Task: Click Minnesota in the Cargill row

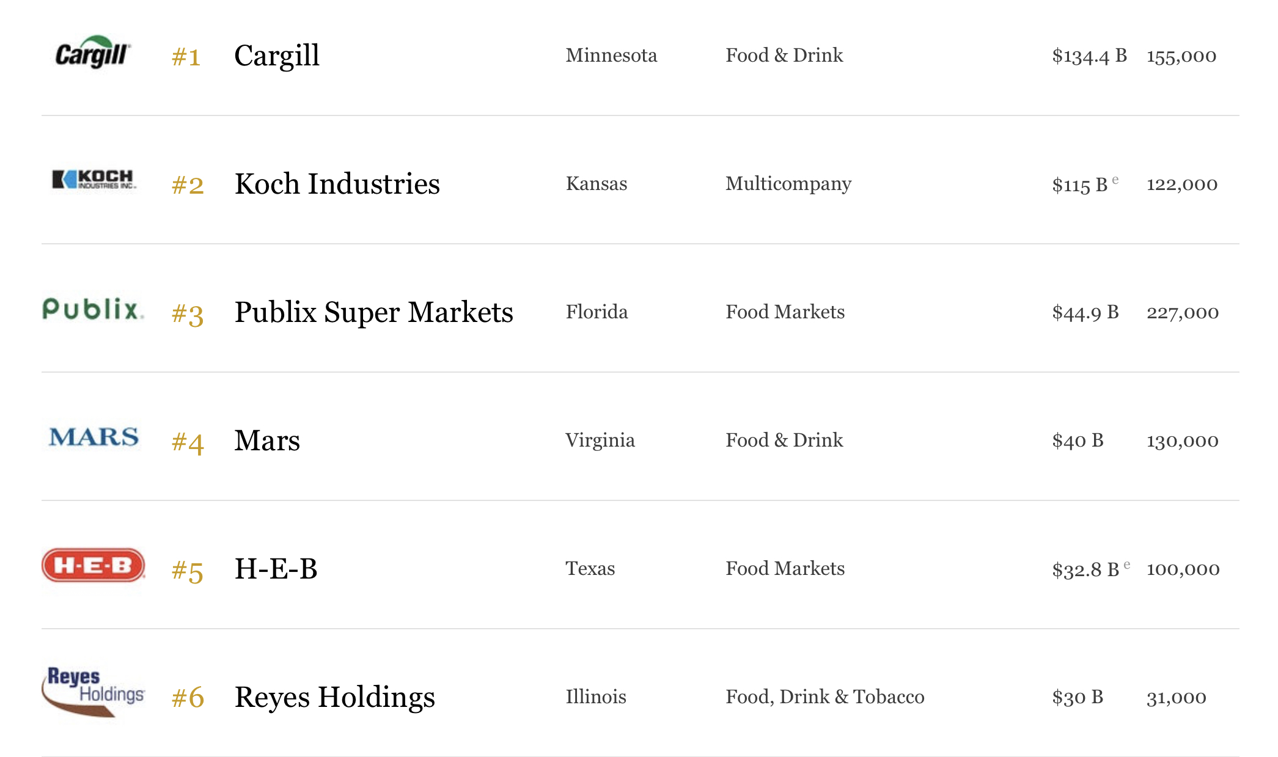Action: (x=611, y=56)
